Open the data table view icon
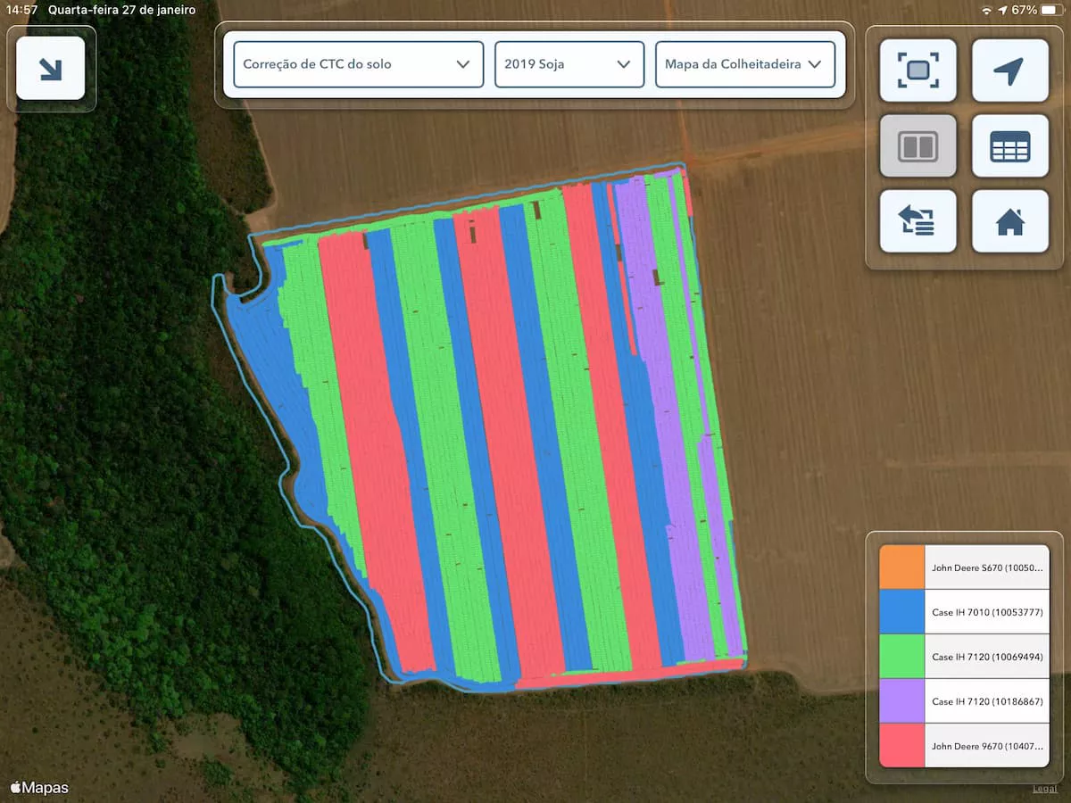This screenshot has height=803, width=1071. [1009, 145]
